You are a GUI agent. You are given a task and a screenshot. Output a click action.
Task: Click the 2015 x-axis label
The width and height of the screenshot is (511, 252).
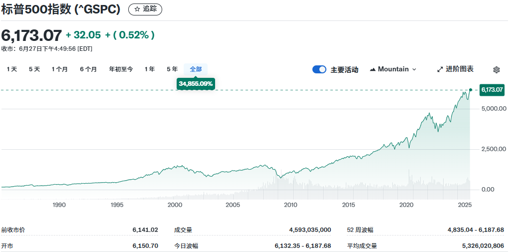point(349,205)
